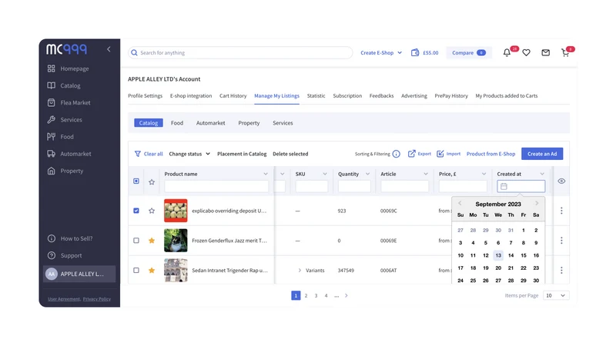
Task: Collapse the sidebar with the arrow icon
Action: pos(109,49)
